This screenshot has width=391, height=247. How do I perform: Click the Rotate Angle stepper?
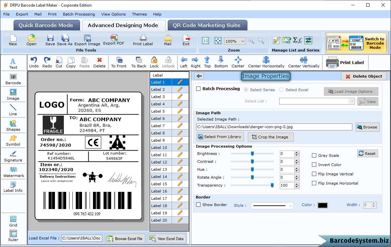coord(296,178)
